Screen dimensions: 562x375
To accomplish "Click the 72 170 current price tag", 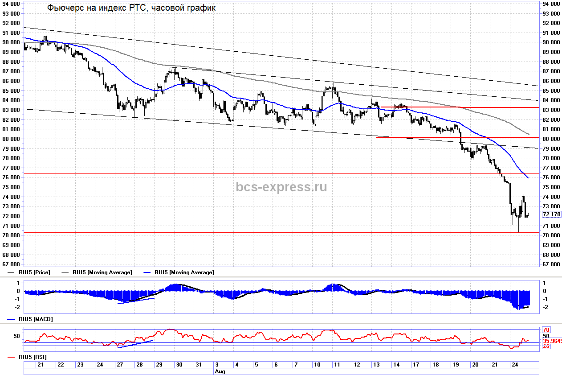I will click(551, 214).
